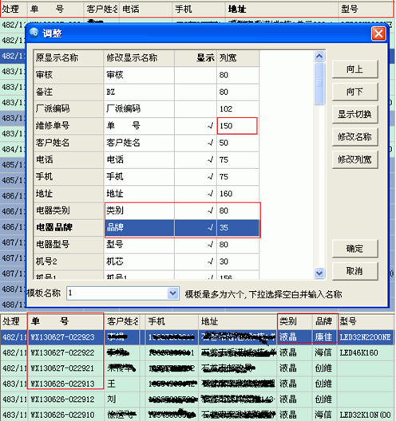Click the list scrollbar up arrow

[319, 57]
